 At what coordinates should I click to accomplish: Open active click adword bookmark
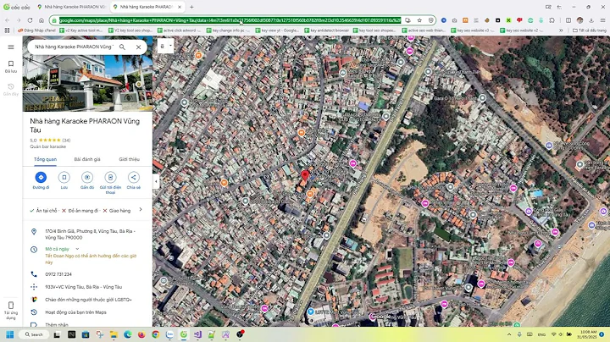click(x=179, y=30)
